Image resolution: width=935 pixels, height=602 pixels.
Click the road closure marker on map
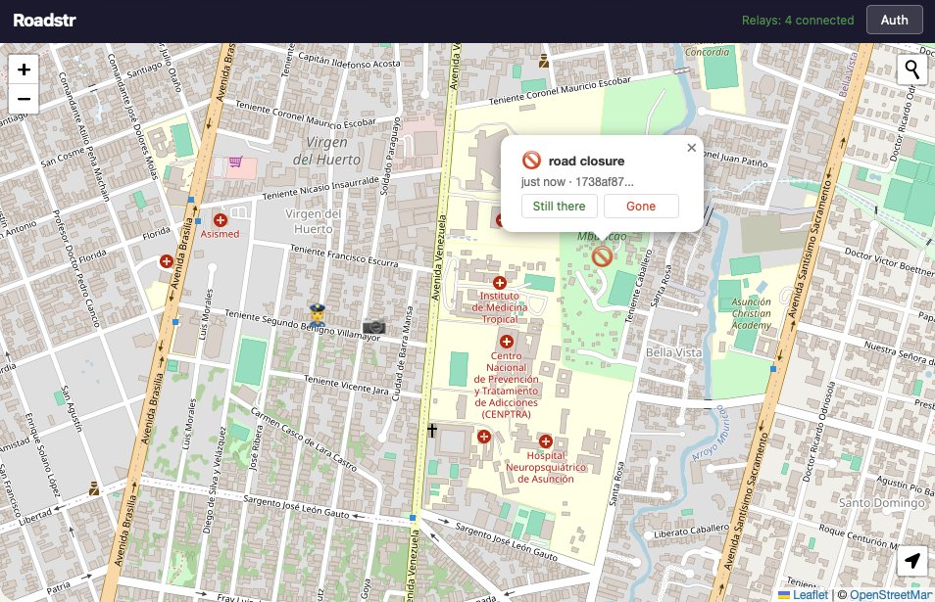tap(602, 257)
